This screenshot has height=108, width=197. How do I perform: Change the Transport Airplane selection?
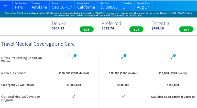click(x=39, y=6)
